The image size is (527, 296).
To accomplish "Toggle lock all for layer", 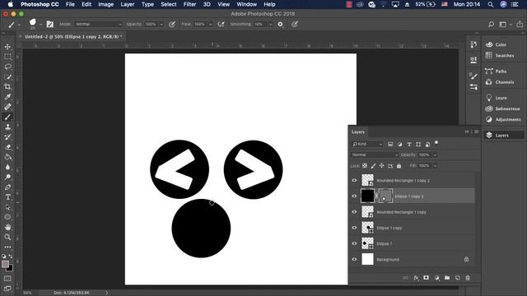I will tap(399, 166).
